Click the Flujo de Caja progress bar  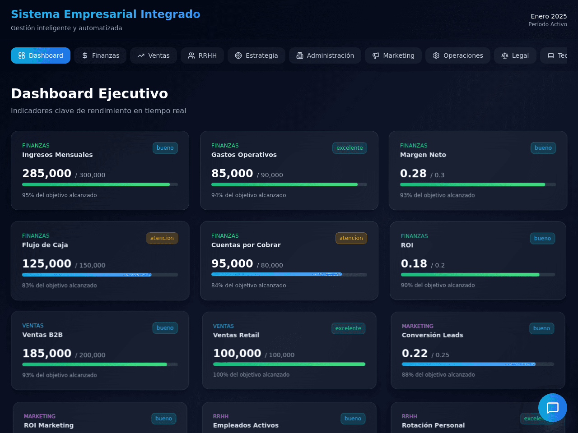(x=100, y=275)
